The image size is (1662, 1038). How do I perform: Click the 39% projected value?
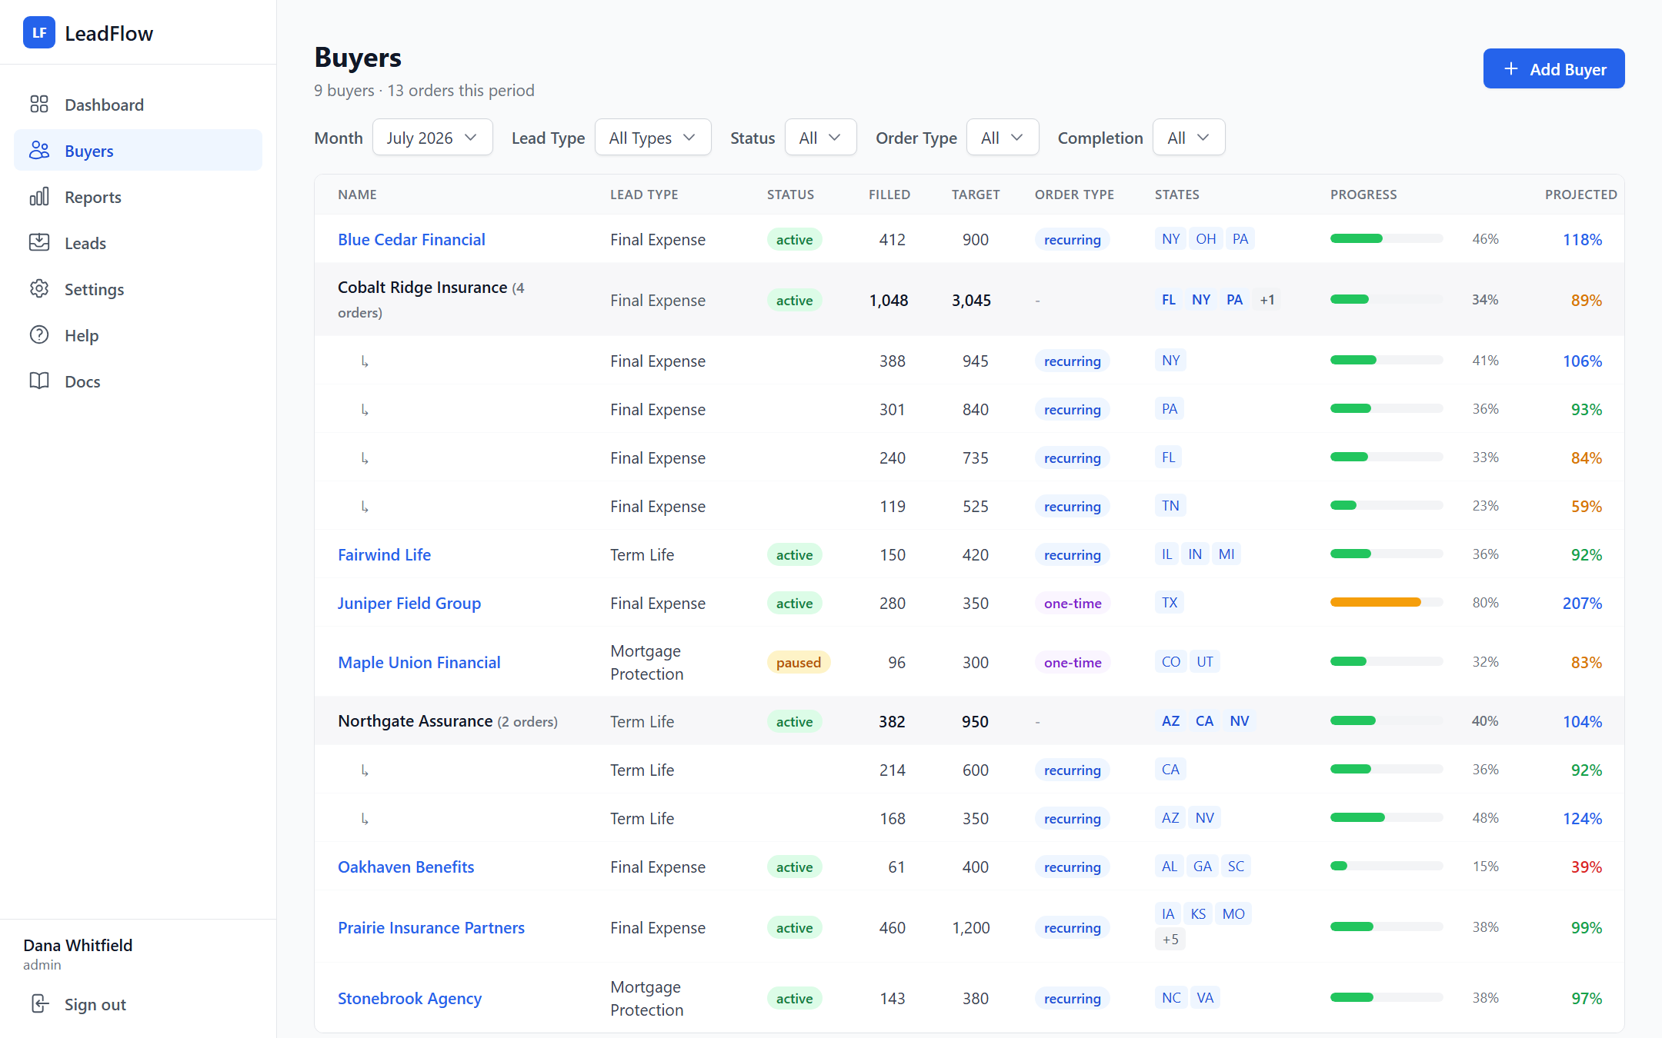(1586, 867)
